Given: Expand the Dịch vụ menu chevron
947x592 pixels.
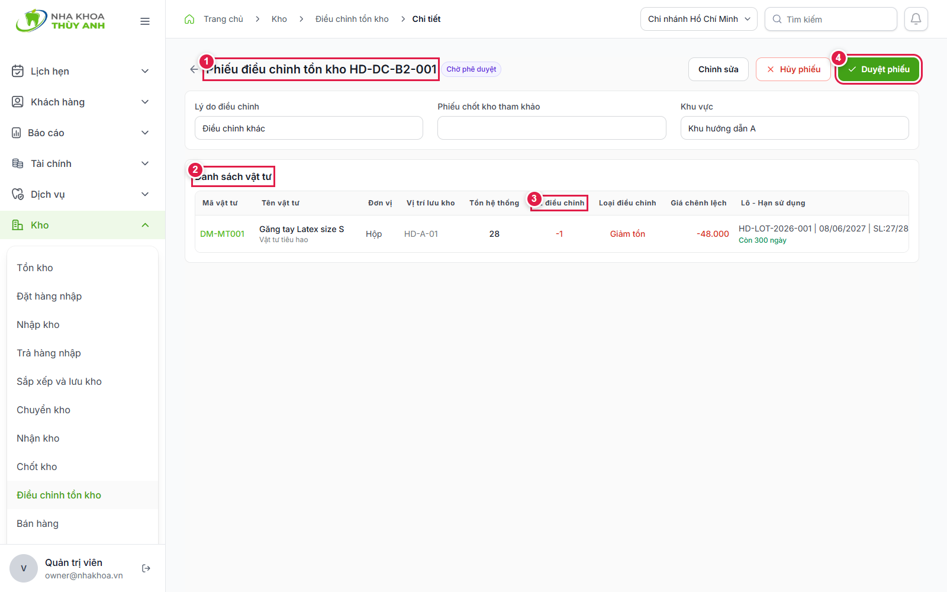Looking at the screenshot, I should (145, 194).
